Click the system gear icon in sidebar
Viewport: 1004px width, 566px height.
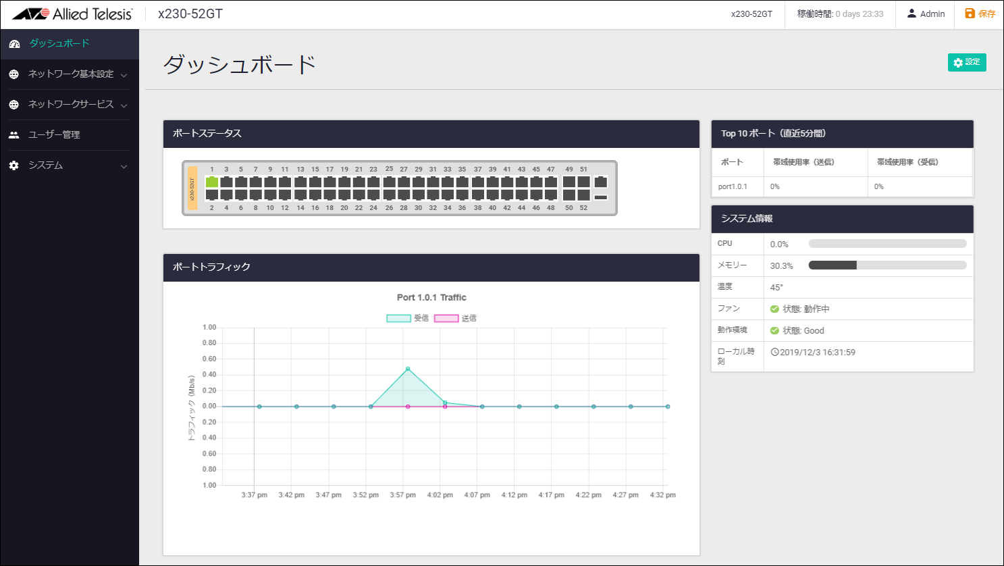point(14,165)
